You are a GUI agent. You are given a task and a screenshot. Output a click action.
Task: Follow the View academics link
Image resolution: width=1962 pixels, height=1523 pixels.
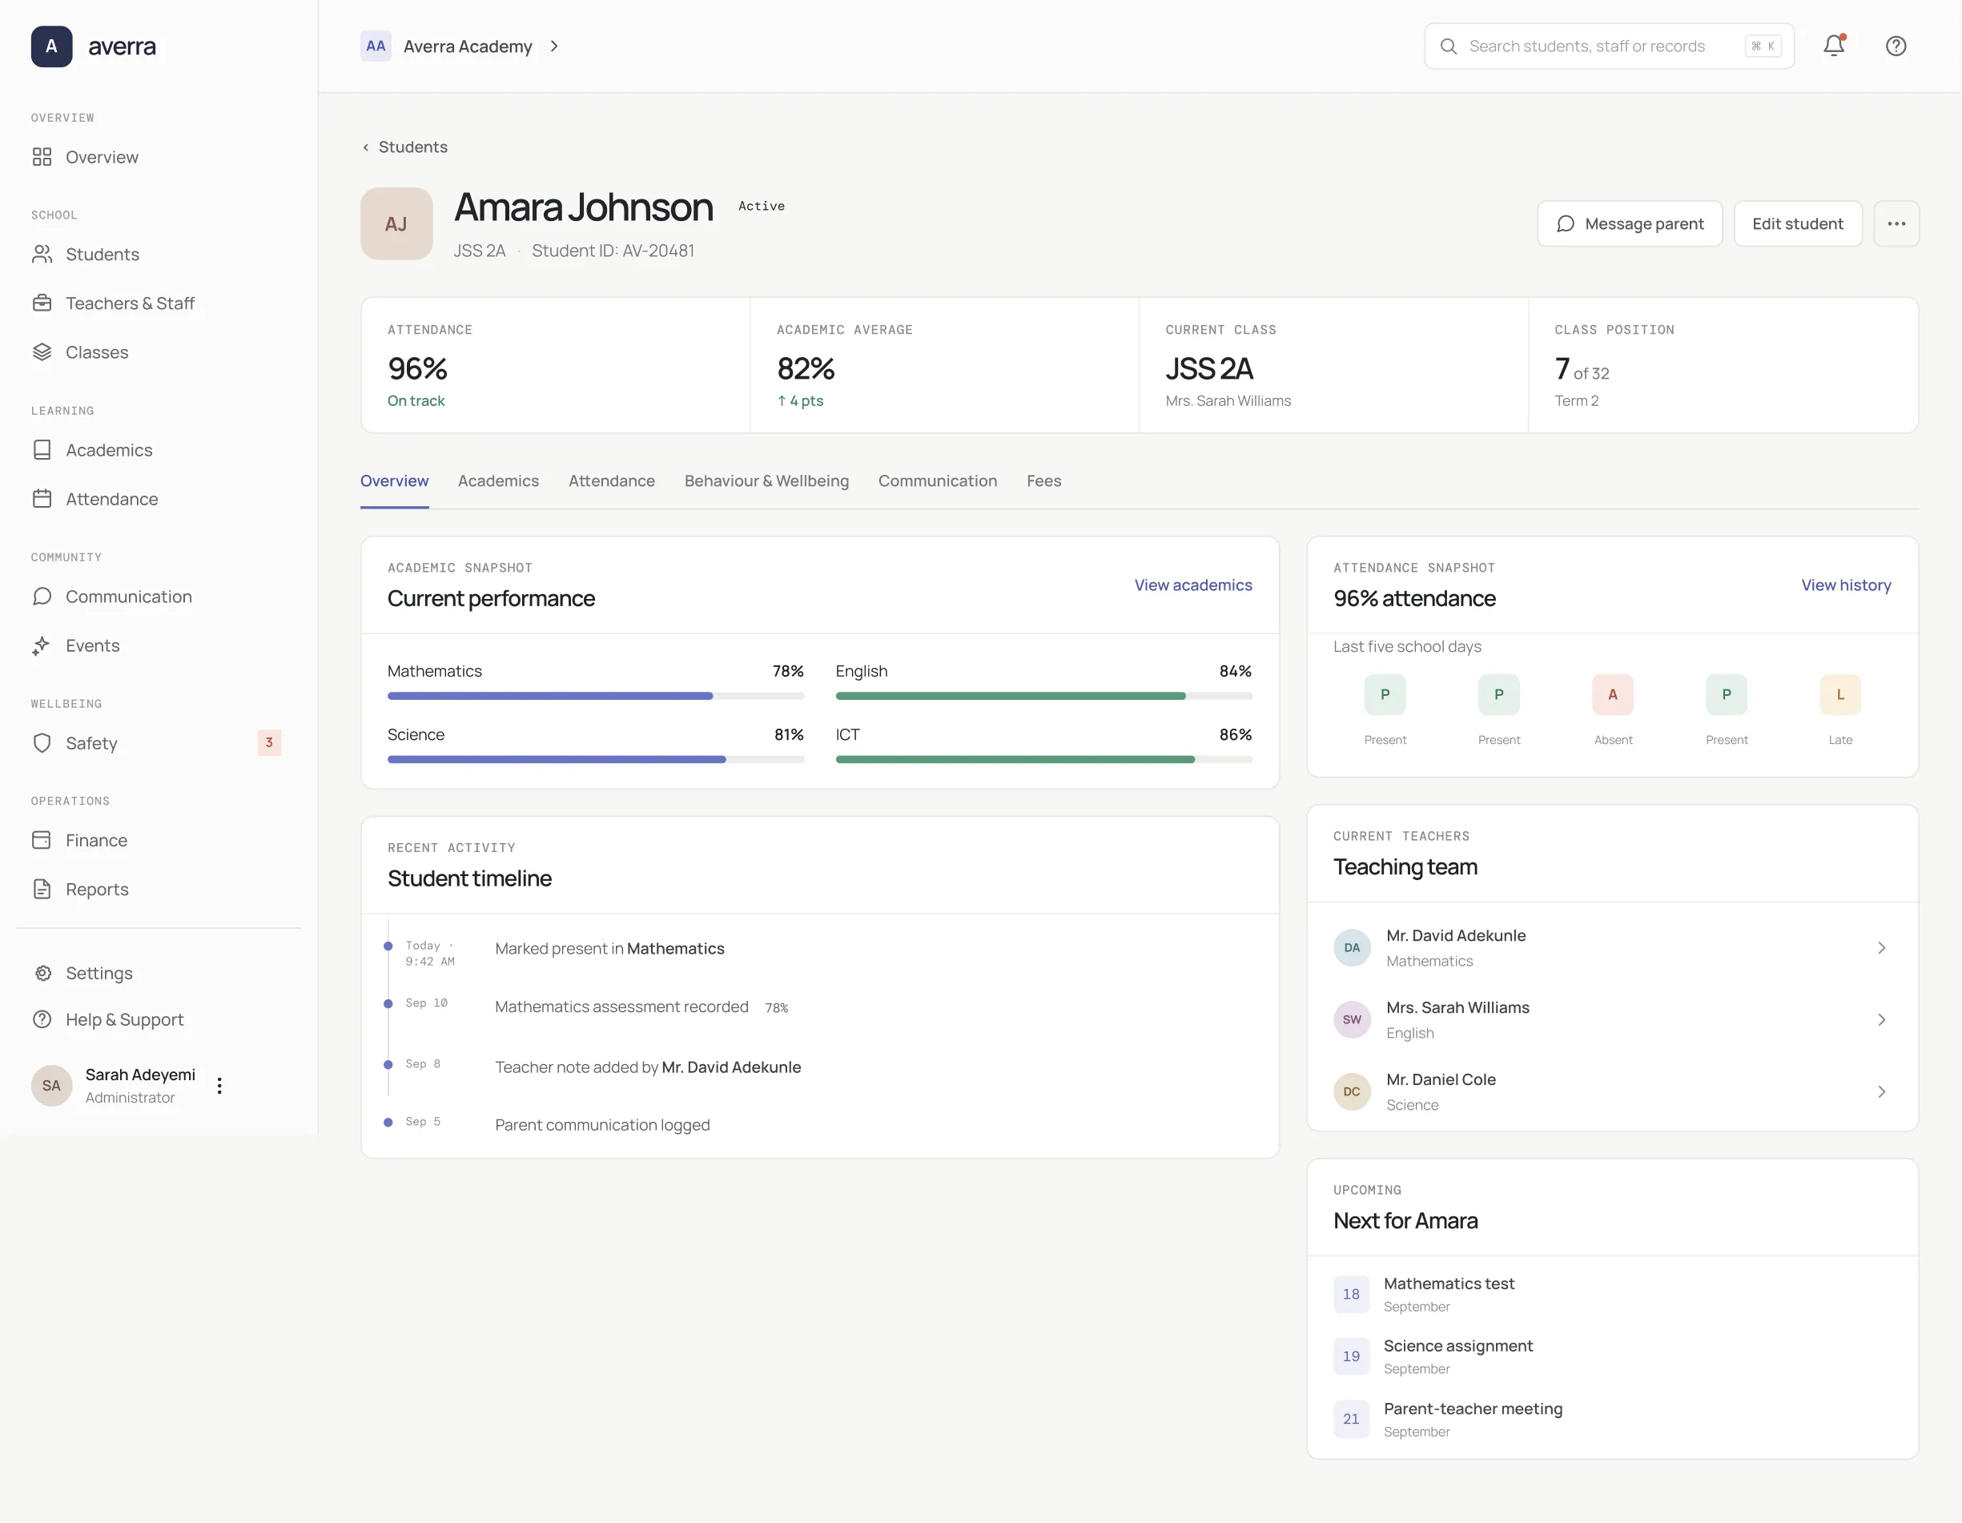(x=1193, y=585)
